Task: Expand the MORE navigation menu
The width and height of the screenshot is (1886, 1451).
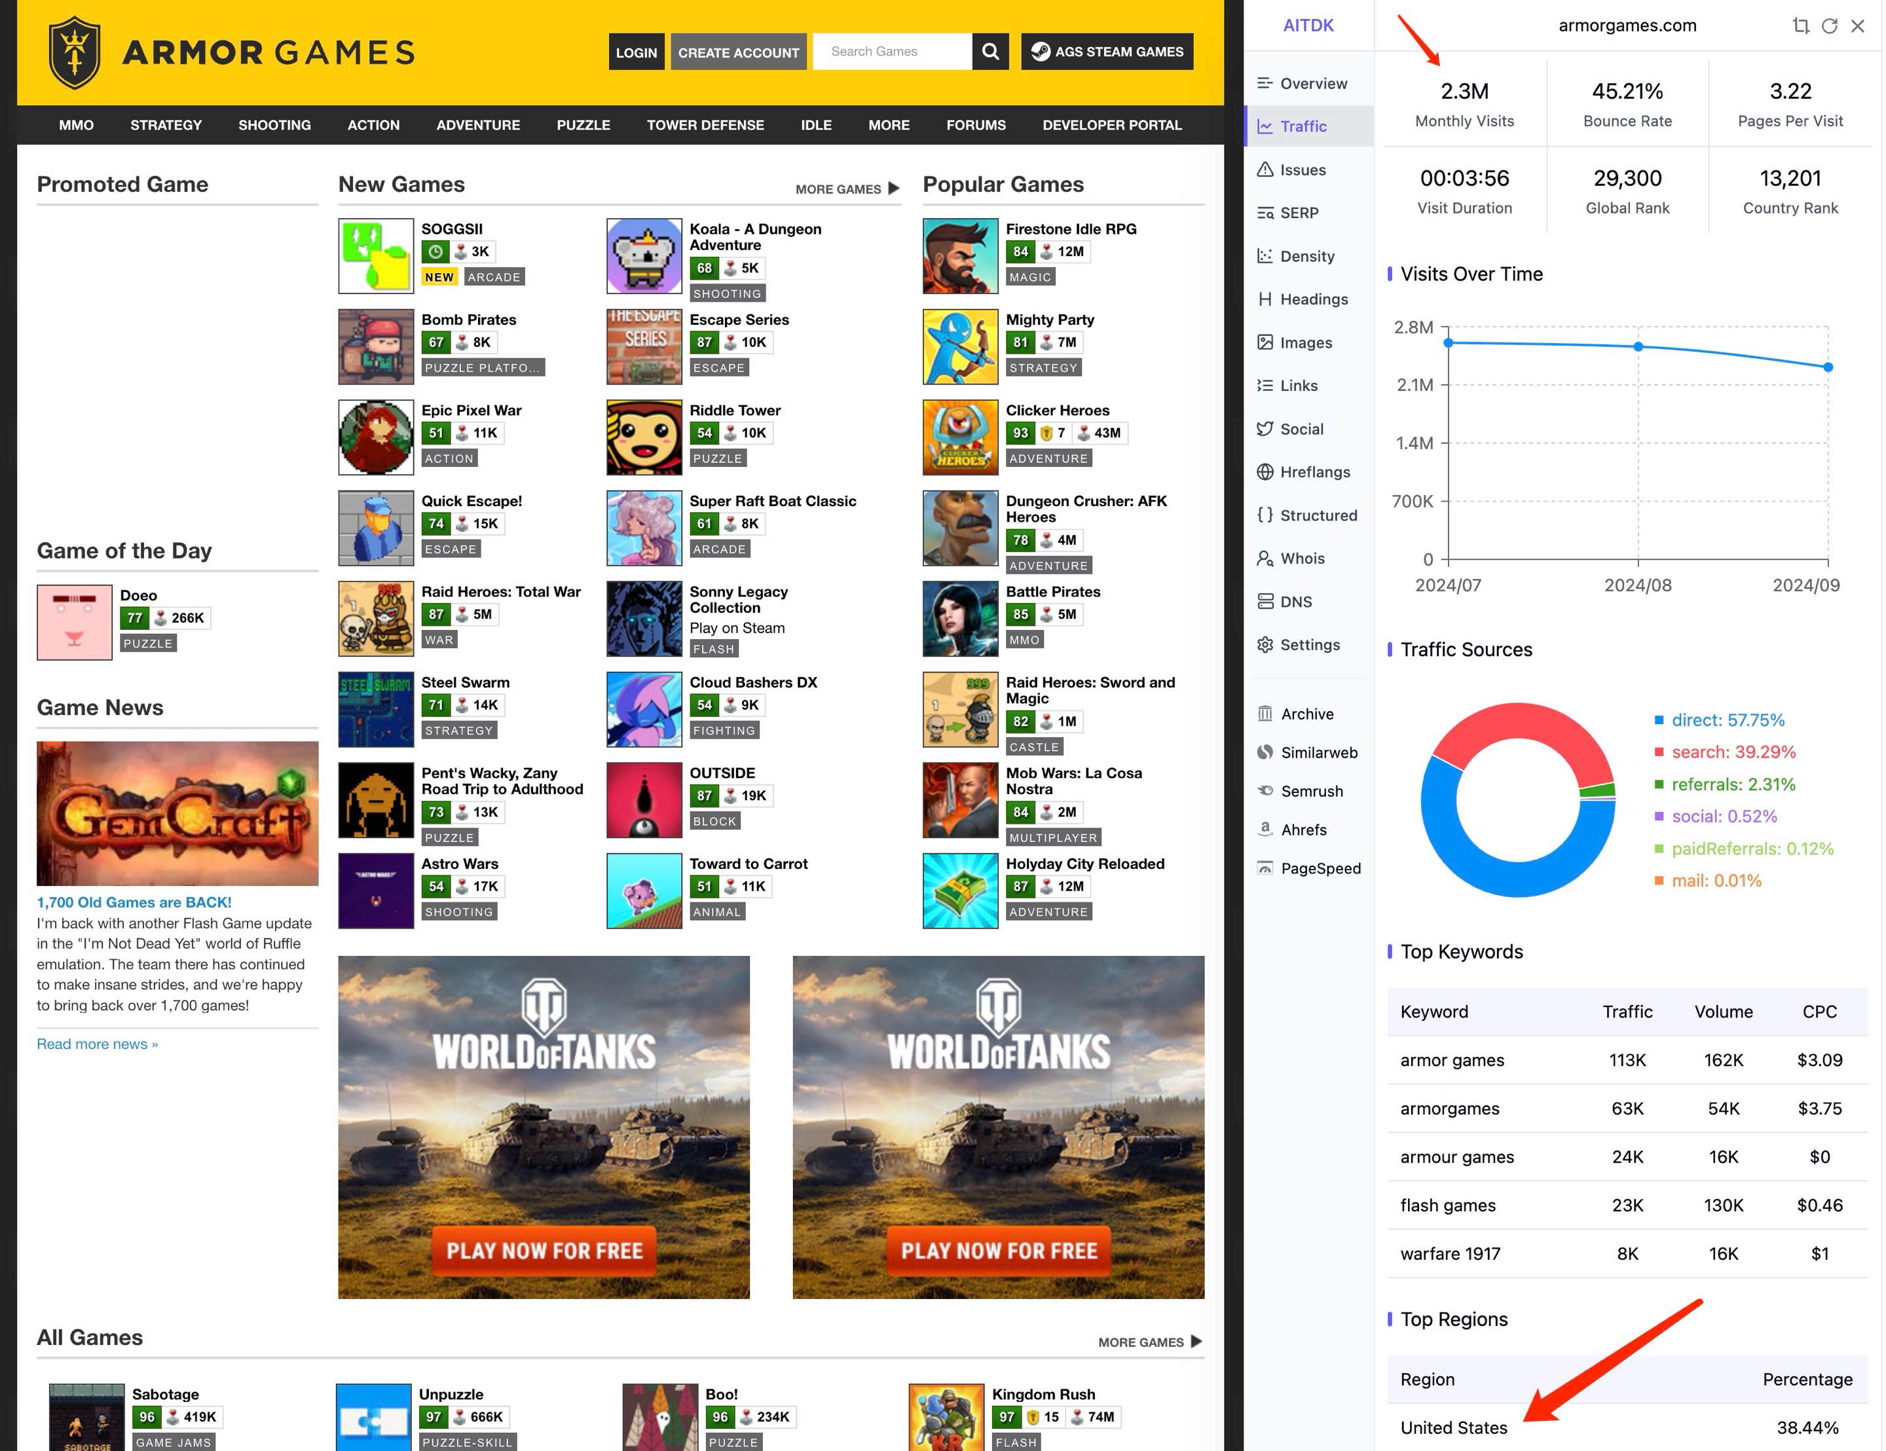Action: [889, 125]
